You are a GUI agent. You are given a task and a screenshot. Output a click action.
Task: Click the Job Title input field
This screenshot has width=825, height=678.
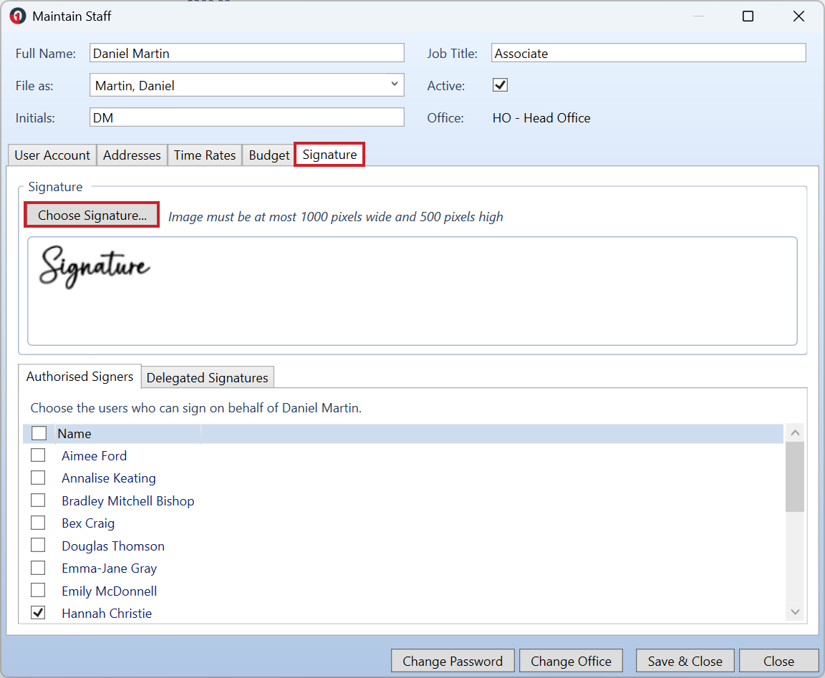pos(648,53)
